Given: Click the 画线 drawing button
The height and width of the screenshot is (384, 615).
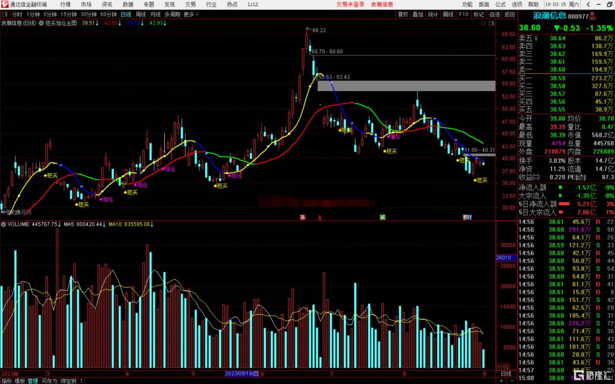Looking at the screenshot, I should point(448,14).
